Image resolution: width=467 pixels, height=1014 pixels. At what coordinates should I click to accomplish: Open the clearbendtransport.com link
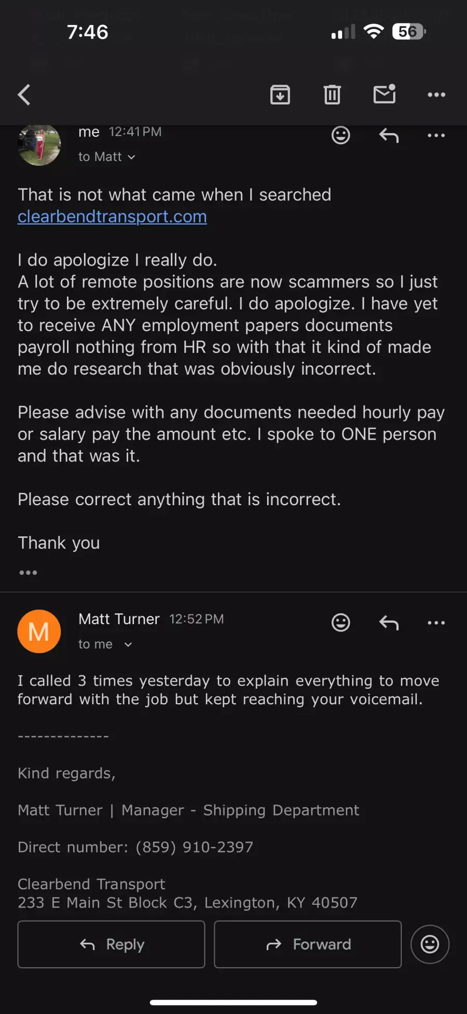[112, 217]
